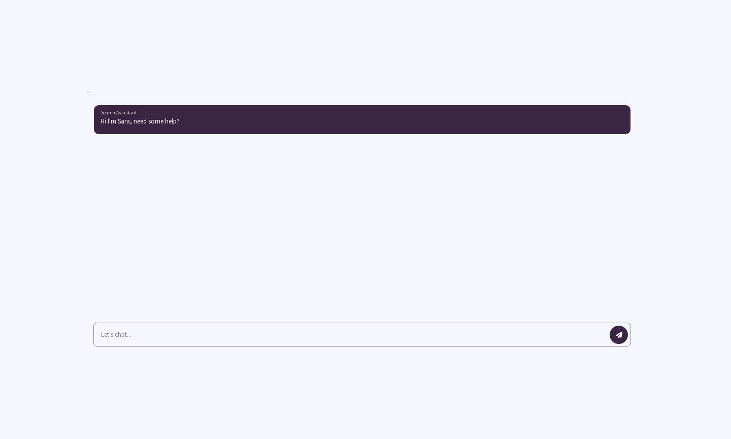Click the "Search Assistant" sender label
This screenshot has width=731, height=439.
119,113
